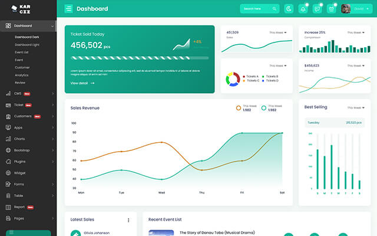Toggle the orange This Week series legend

(x=239, y=108)
